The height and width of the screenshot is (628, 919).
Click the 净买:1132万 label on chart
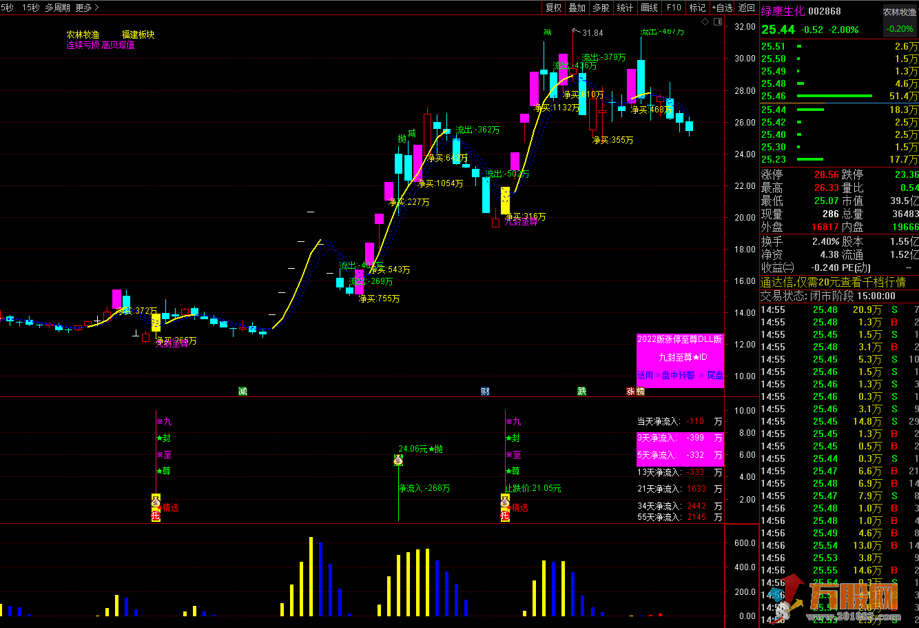point(556,107)
